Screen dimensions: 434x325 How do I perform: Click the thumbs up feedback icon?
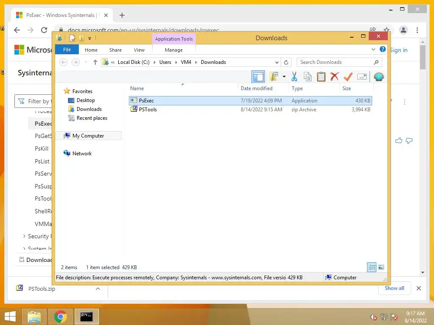click(x=398, y=140)
